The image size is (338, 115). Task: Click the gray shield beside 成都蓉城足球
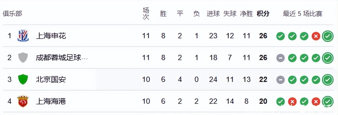click(23, 58)
